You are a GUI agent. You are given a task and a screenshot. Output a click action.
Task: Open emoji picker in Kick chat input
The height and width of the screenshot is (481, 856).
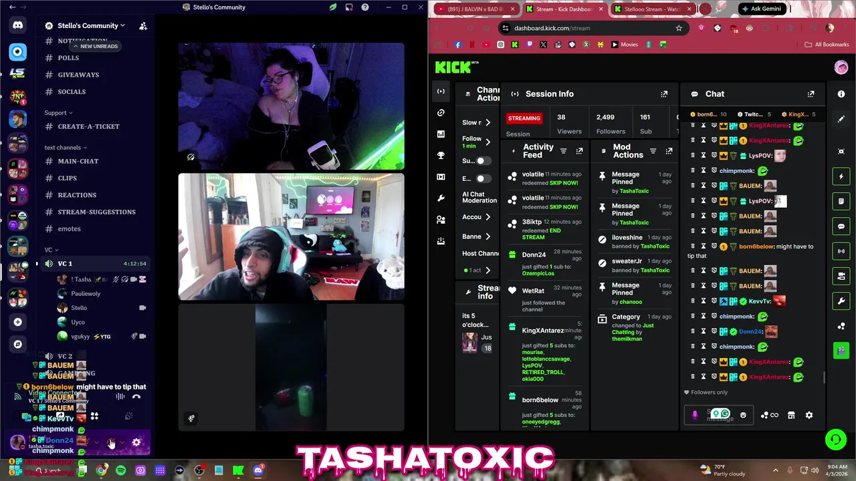coord(743,415)
